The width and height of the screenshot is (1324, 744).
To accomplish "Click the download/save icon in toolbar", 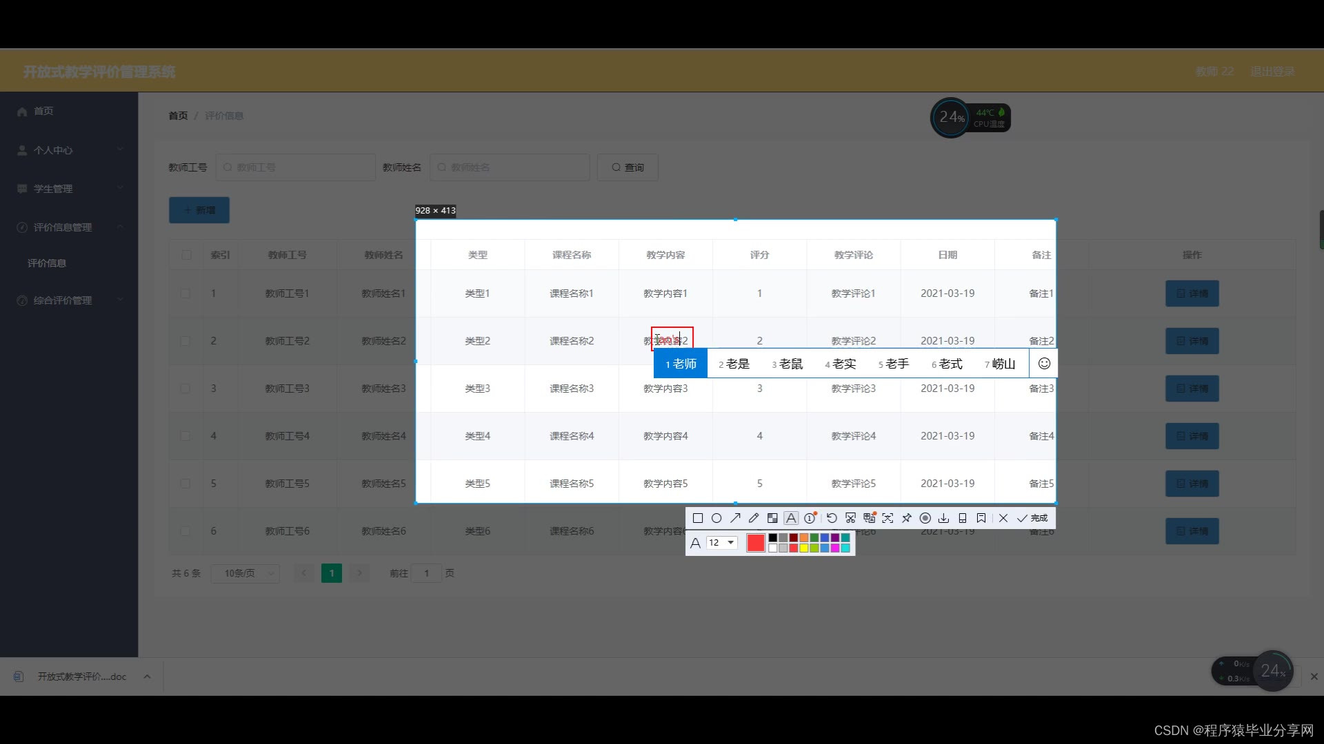I will click(x=944, y=518).
